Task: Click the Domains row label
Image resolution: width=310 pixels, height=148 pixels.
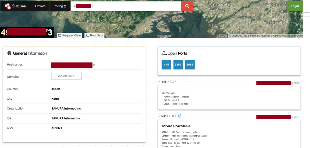Action: pyautogui.click(x=13, y=77)
